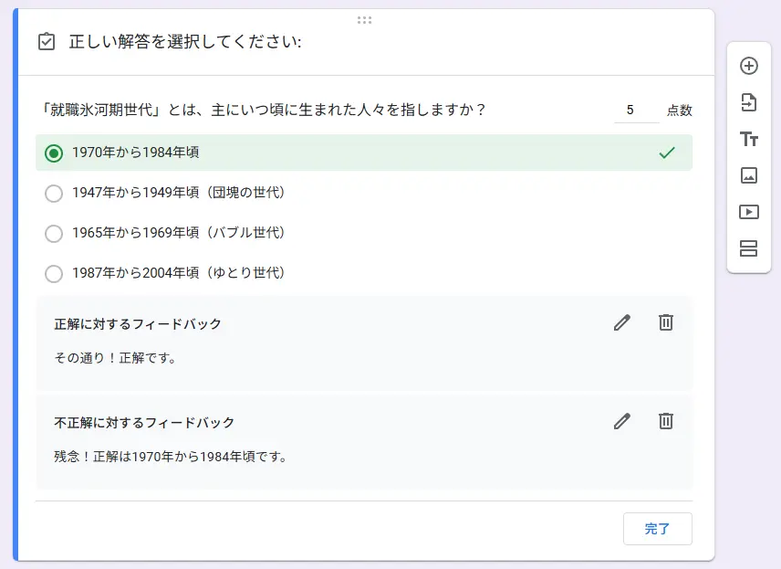781x569 pixels.
Task: Click the Add section icon in sidebar
Action: [749, 248]
